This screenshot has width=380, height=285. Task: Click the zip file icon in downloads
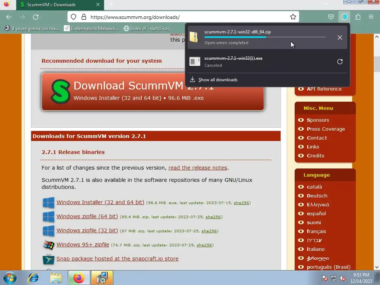(x=194, y=37)
